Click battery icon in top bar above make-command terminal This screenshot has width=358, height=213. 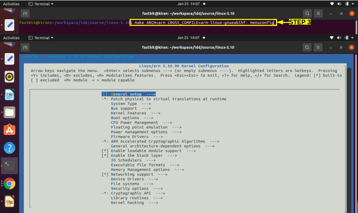(x=347, y=4)
